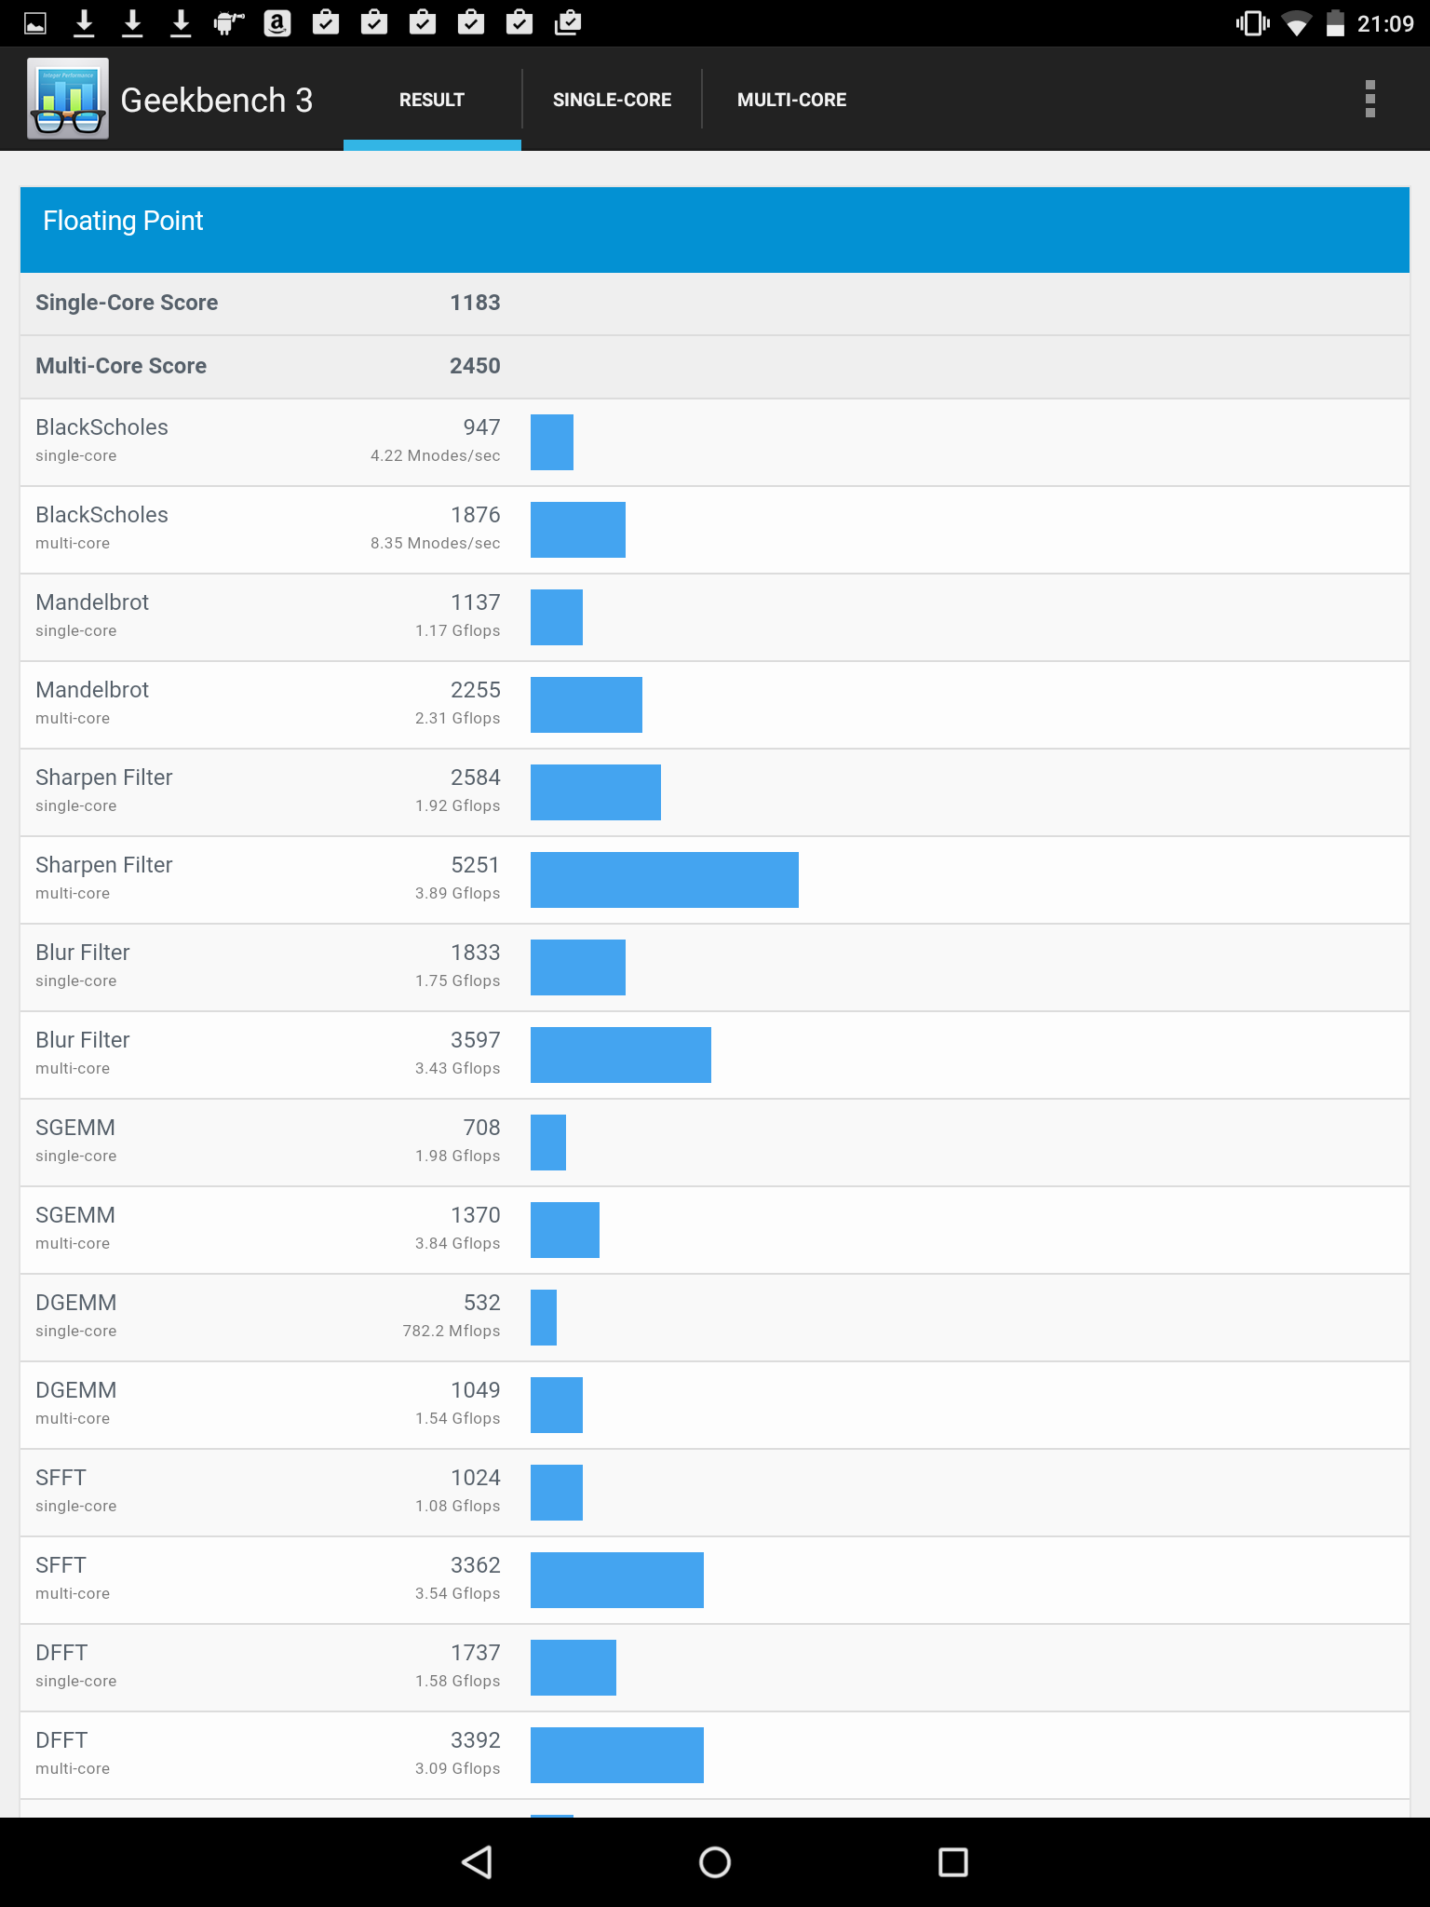Tap the Blur Filter multi-core score bar
1430x1907 pixels.
click(x=621, y=1055)
